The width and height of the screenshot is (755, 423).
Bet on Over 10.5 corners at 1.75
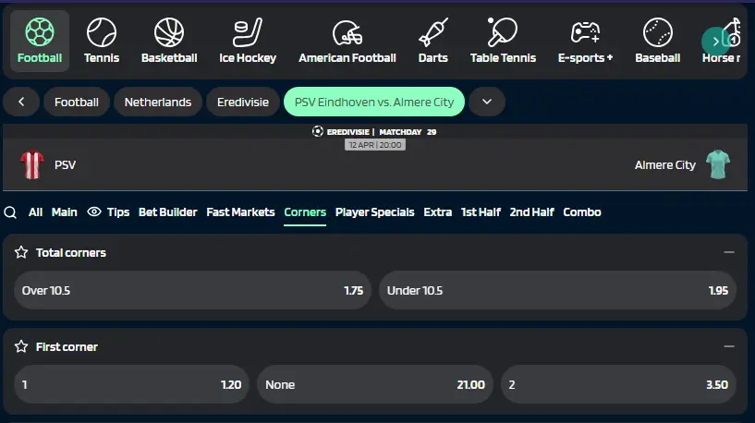pos(192,290)
